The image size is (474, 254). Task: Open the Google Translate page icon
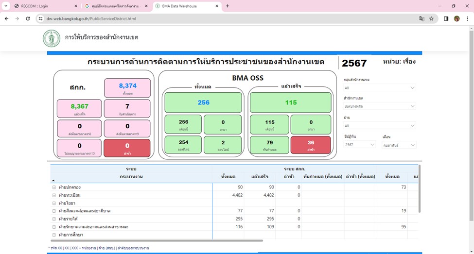click(421, 18)
